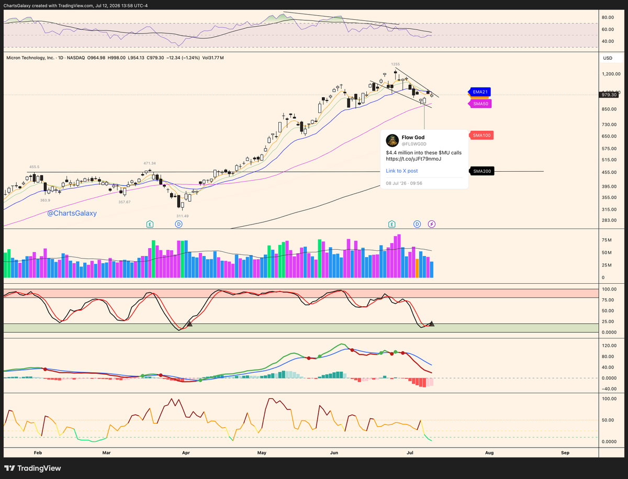This screenshot has height=479, width=628.
Task: Click the 979.30 current price tag
Action: pos(609,95)
